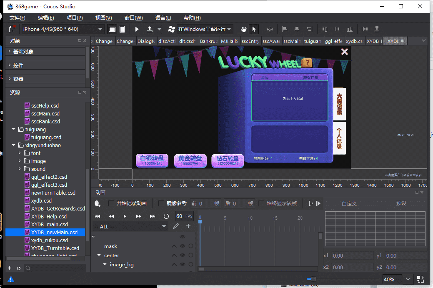This screenshot has width=433, height=288.
Task: Hide the mask layer via eye icon
Action: (182, 246)
